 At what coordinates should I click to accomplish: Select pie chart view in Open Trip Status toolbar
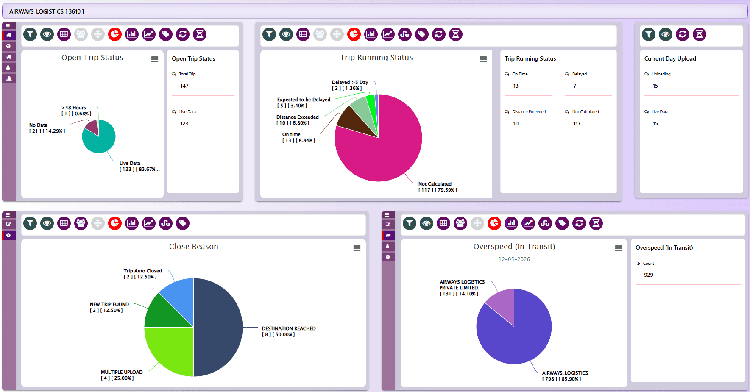point(115,34)
